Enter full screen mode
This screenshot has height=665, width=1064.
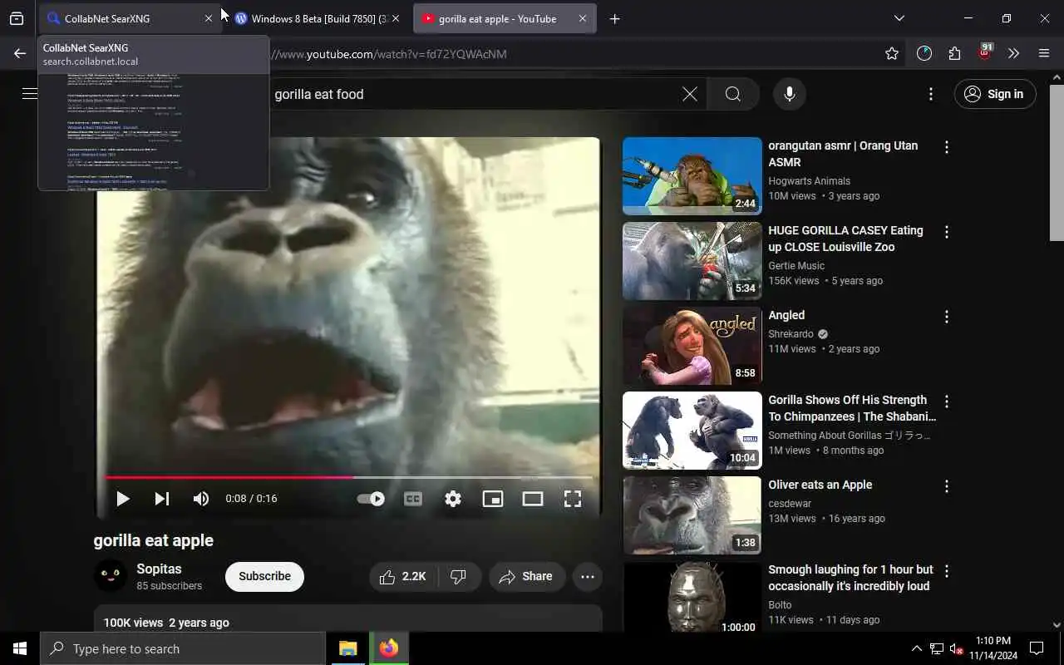pos(573,499)
